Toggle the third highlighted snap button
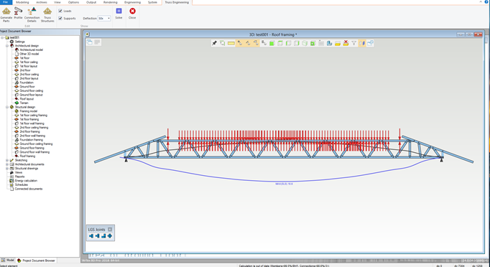The height and width of the screenshot is (267, 490). tap(256, 43)
